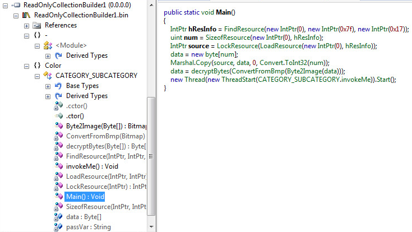Select the CATEGORY_SUBCATEGORY tree item
The height and width of the screenshot is (232, 412).
(x=96, y=76)
